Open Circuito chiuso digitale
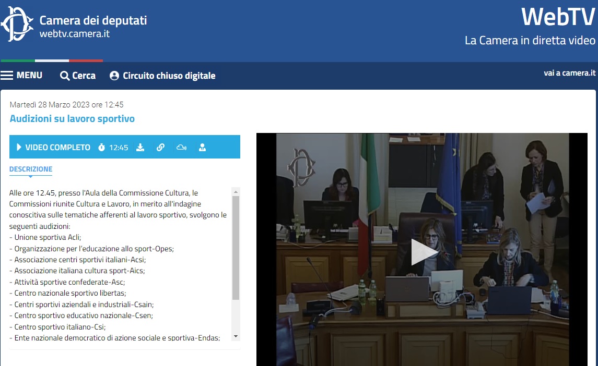 [x=169, y=76]
